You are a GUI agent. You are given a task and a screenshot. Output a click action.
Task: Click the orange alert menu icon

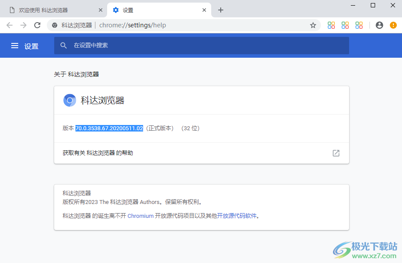pyautogui.click(x=393, y=25)
